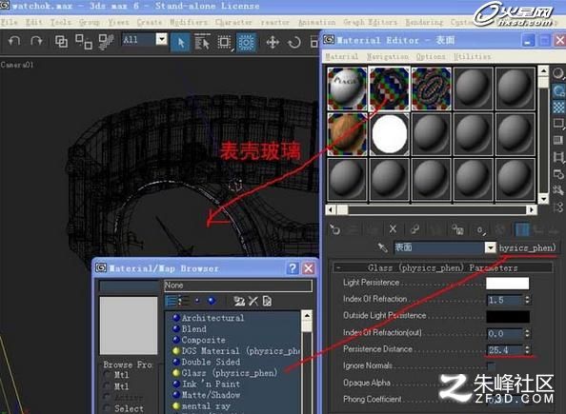Open Select by Name tool
The image size is (566, 414).
[202, 42]
